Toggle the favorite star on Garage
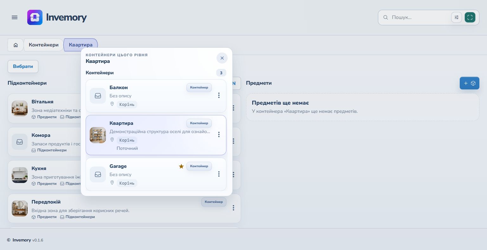The height and width of the screenshot is (250, 487). coord(181,166)
